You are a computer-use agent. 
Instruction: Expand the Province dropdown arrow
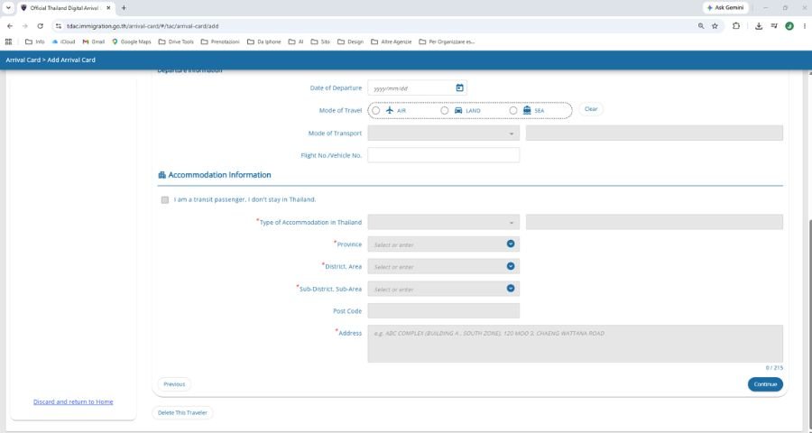click(511, 244)
